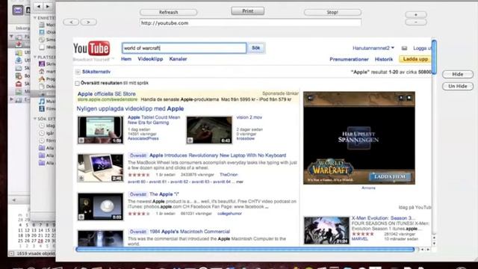Open the X-Men Evolution video thumbnail

pos(326,230)
